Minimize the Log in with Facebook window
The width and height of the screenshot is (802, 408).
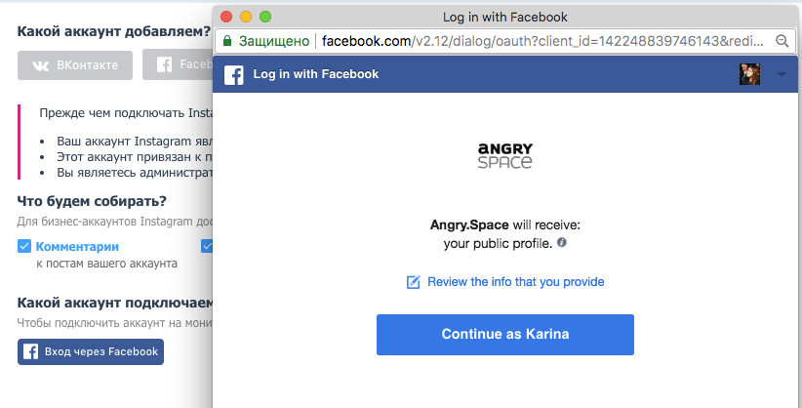tap(246, 17)
